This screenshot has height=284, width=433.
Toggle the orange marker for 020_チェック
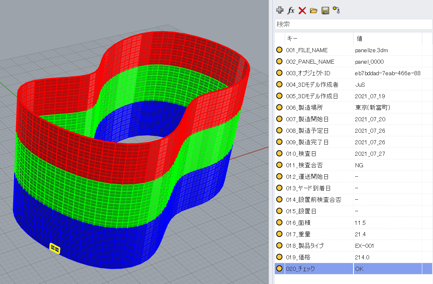280,268
